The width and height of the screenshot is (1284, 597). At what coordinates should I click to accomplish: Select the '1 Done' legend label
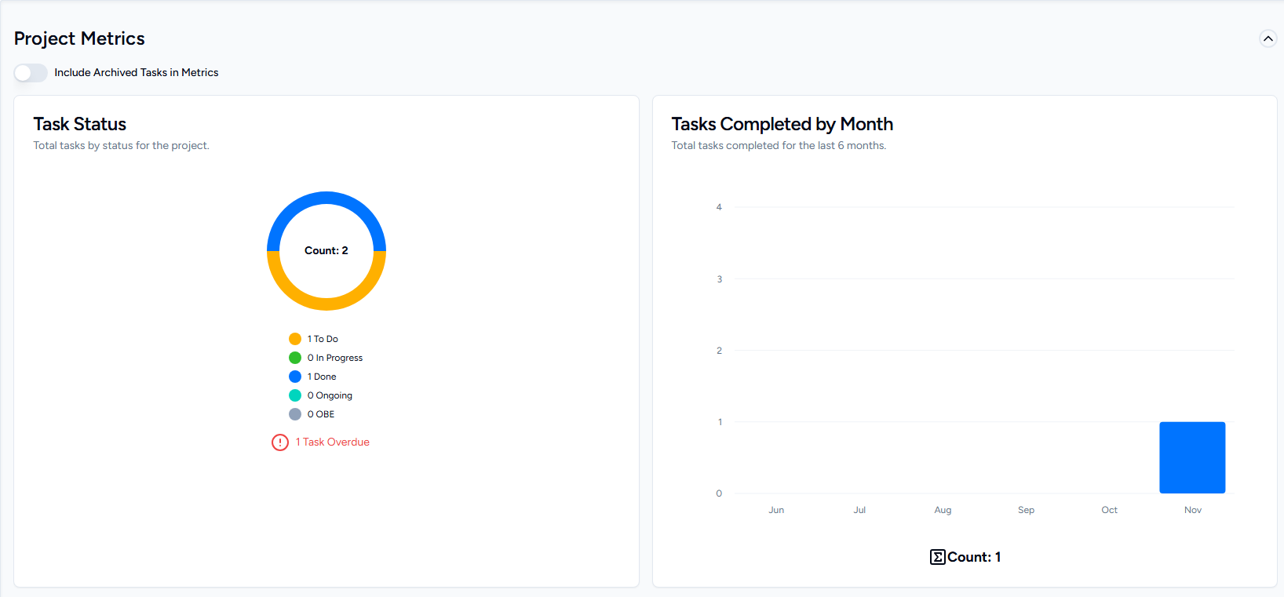tap(322, 377)
